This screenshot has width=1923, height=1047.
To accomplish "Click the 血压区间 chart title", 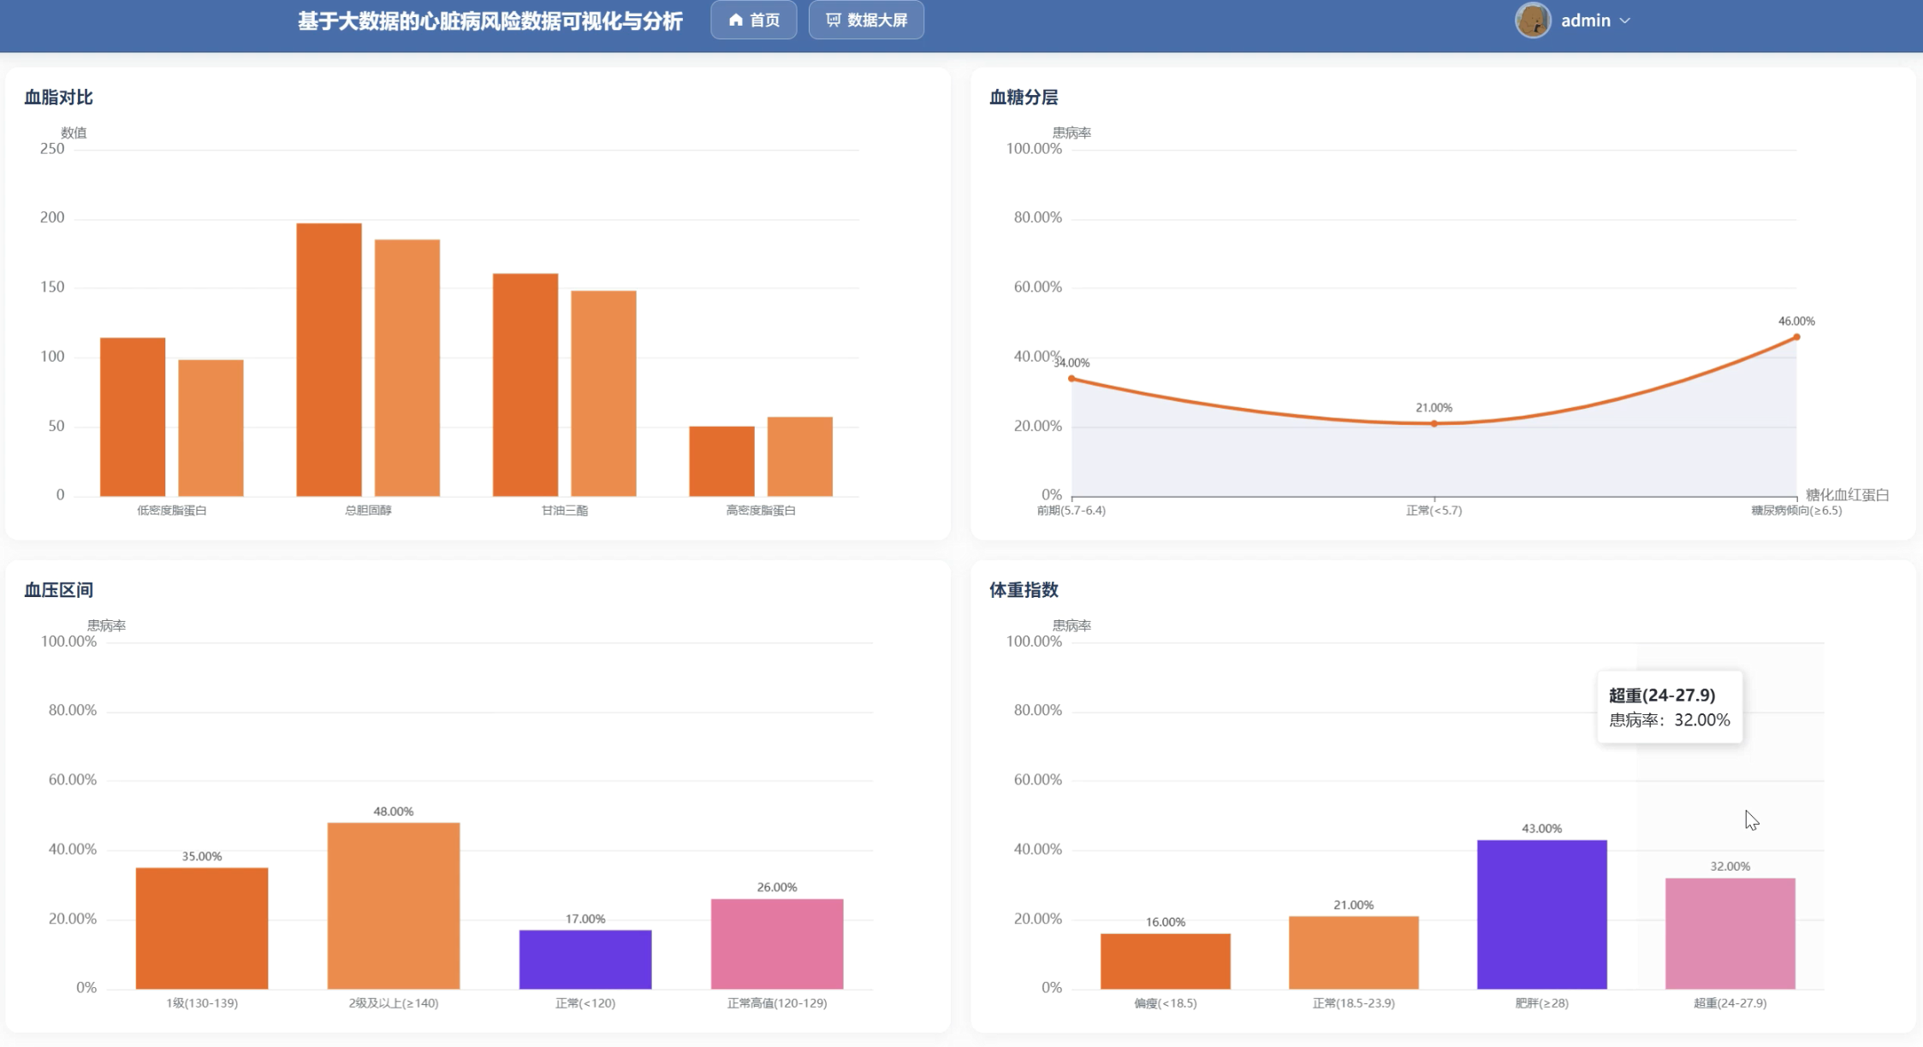I will pyautogui.click(x=58, y=590).
